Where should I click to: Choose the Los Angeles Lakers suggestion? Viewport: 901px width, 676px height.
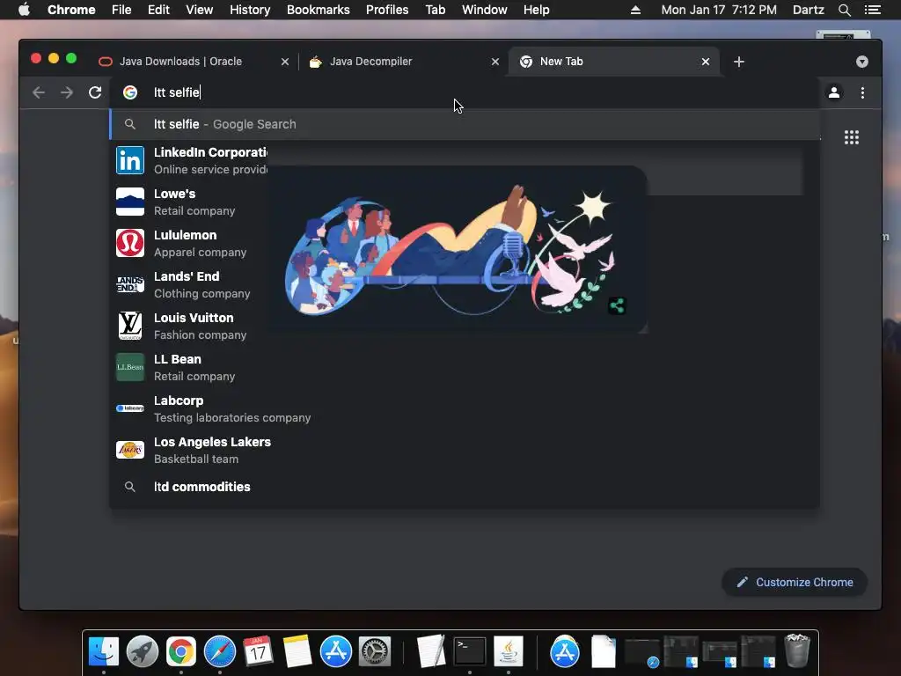pos(465,450)
